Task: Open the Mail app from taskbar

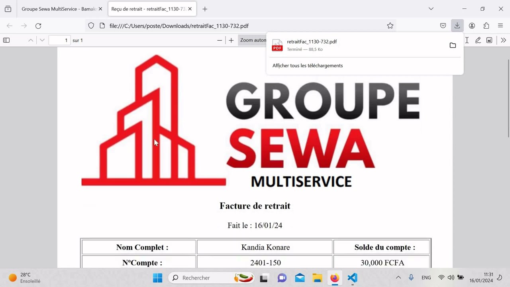Action: click(300, 278)
